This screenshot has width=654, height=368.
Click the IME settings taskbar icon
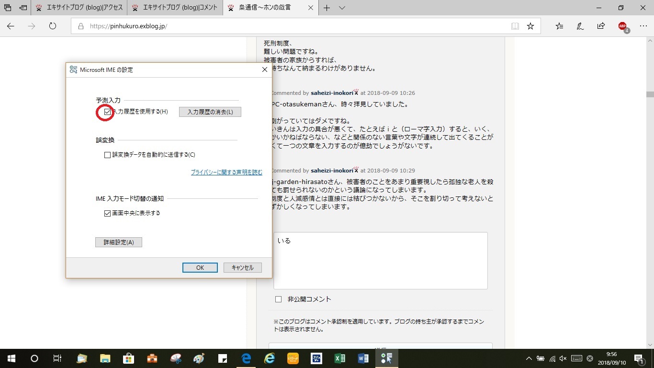click(x=387, y=358)
